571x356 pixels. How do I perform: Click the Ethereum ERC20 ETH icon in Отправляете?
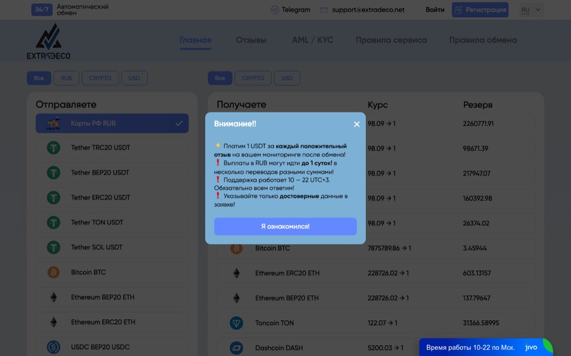click(x=53, y=322)
